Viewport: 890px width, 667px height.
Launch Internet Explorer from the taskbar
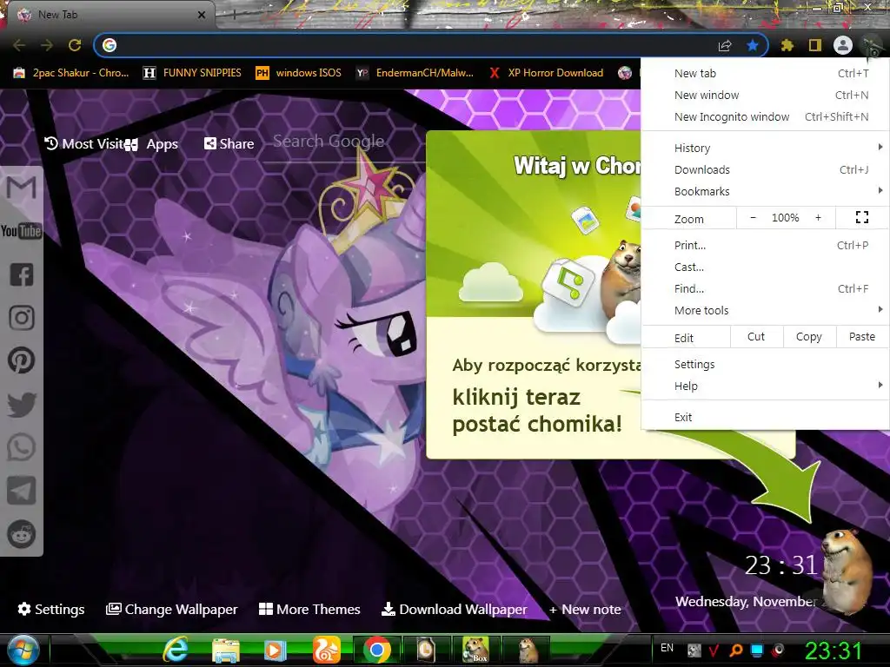[x=176, y=650]
